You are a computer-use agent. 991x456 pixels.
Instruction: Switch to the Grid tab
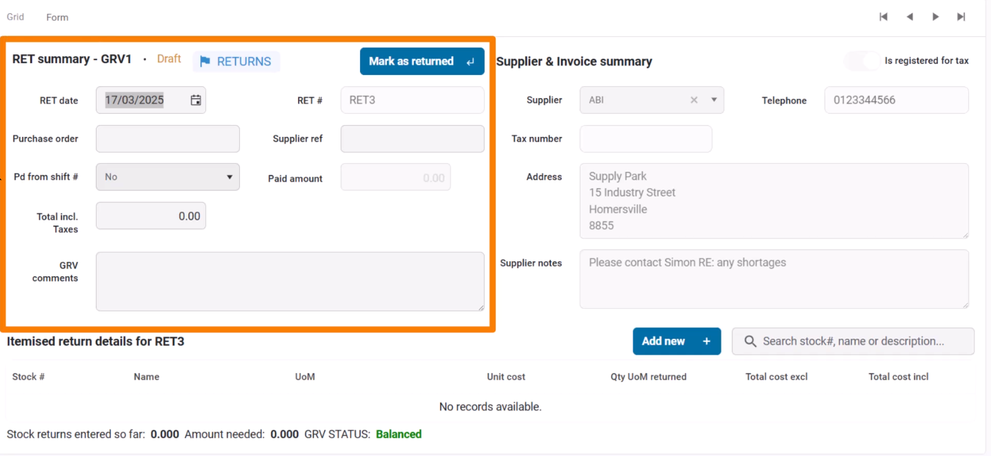click(16, 17)
